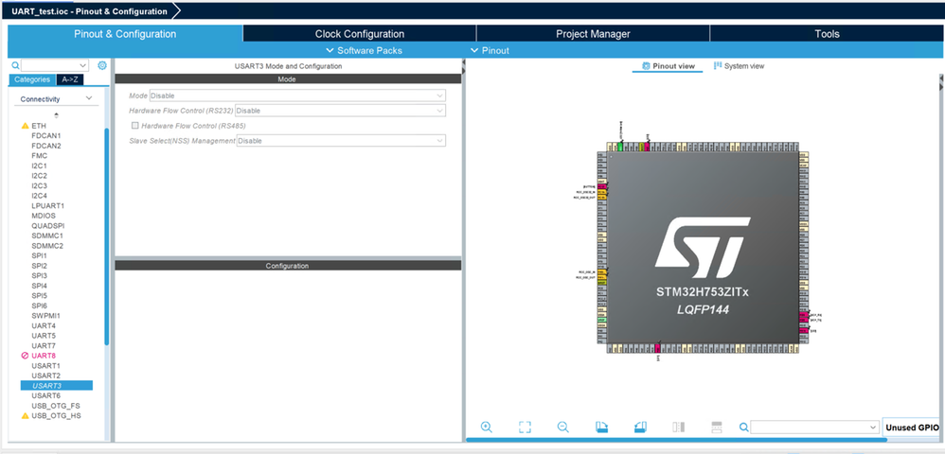Select I2C3 peripheral
The image size is (945, 454).
(x=39, y=185)
